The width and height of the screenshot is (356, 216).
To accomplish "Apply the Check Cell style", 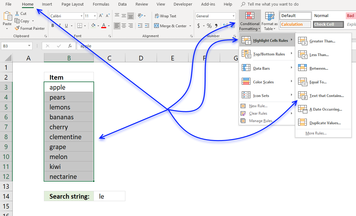I will 328,24.
